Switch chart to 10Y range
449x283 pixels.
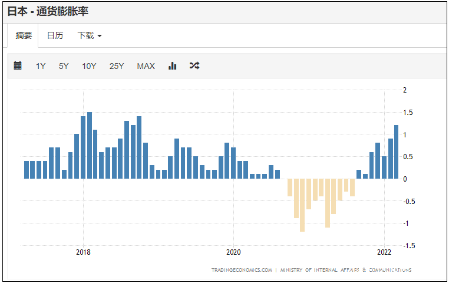[89, 66]
